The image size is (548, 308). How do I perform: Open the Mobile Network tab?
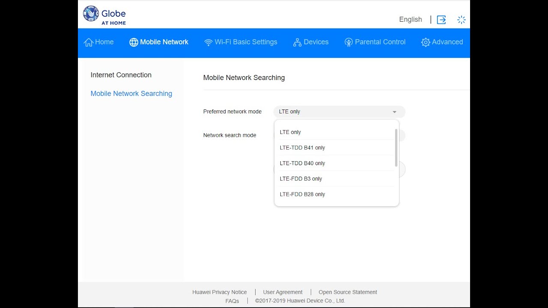[x=159, y=42]
